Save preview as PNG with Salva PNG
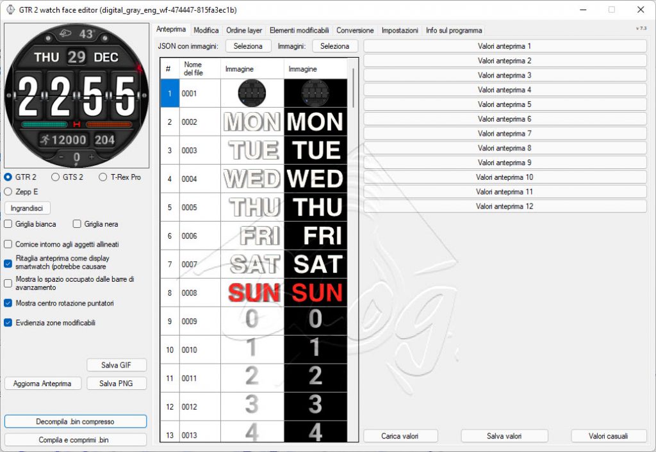The height and width of the screenshot is (452, 656). click(x=116, y=383)
